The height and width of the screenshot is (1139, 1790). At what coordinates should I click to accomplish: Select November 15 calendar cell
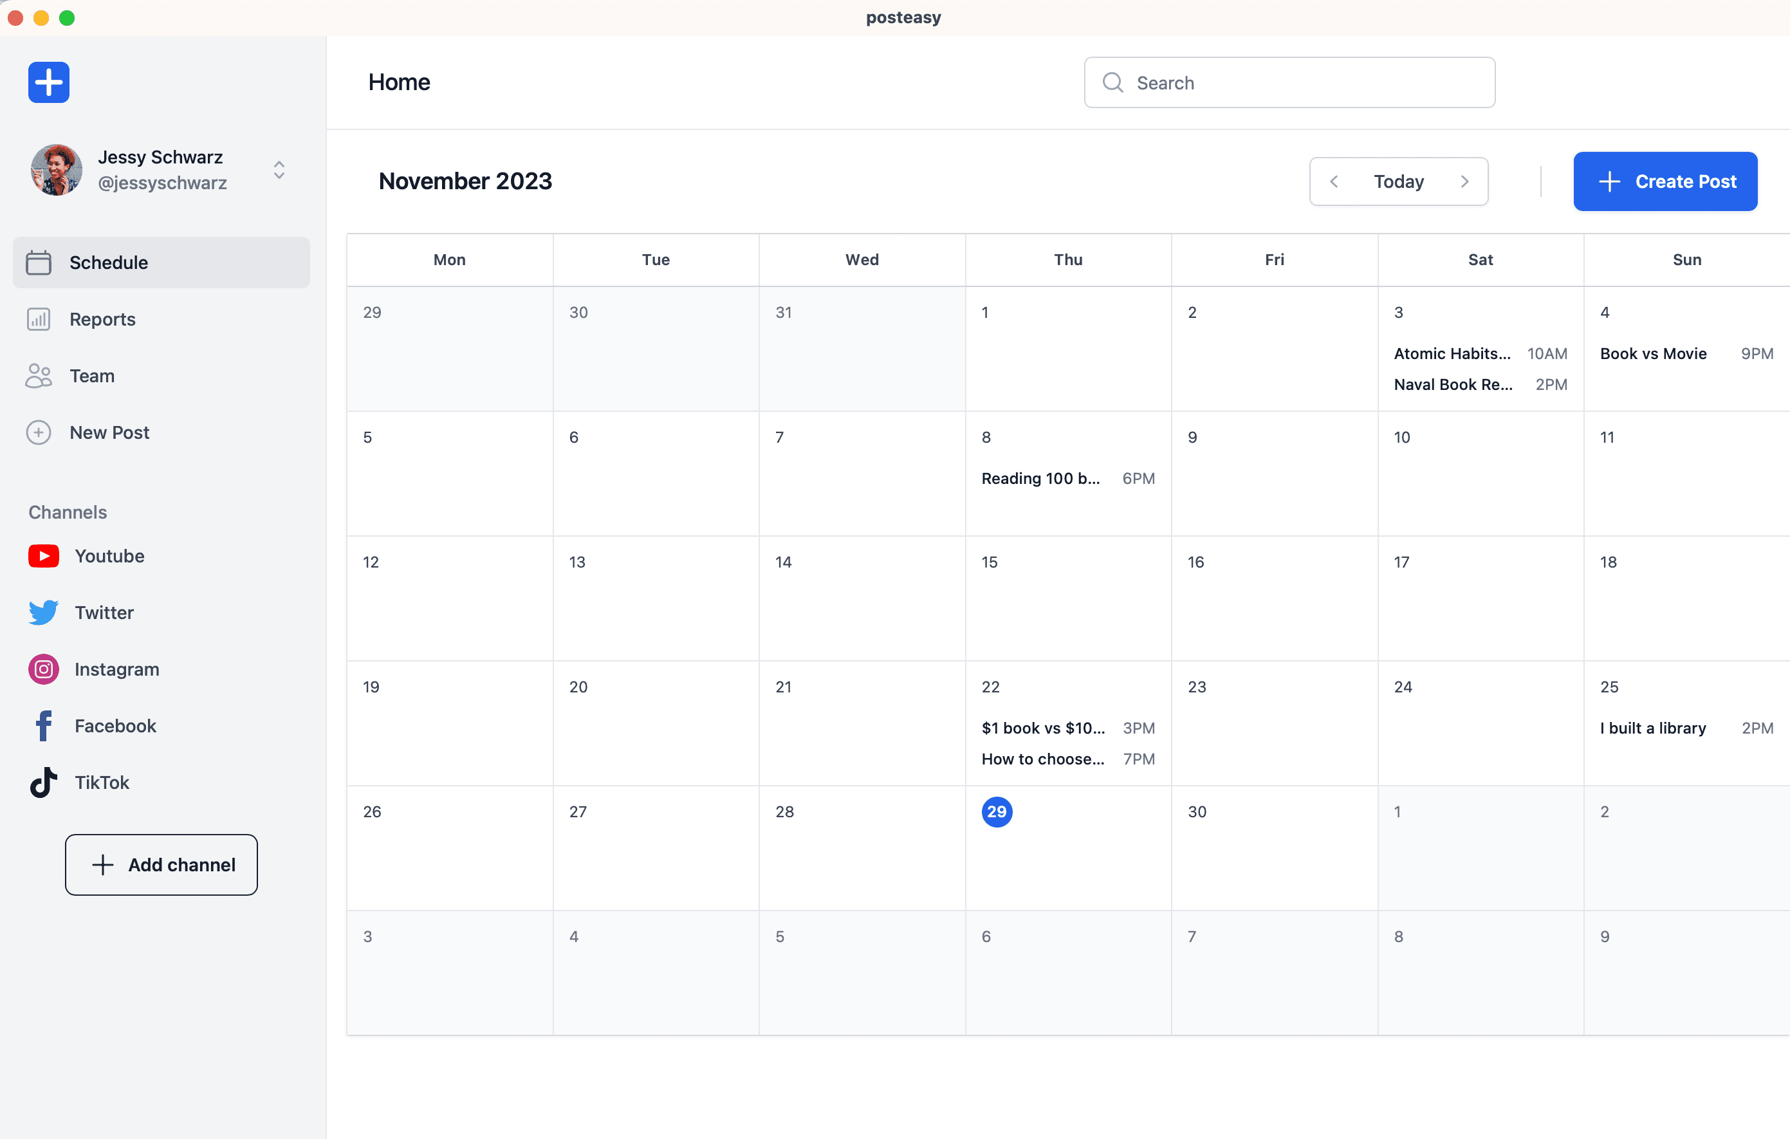click(1068, 598)
